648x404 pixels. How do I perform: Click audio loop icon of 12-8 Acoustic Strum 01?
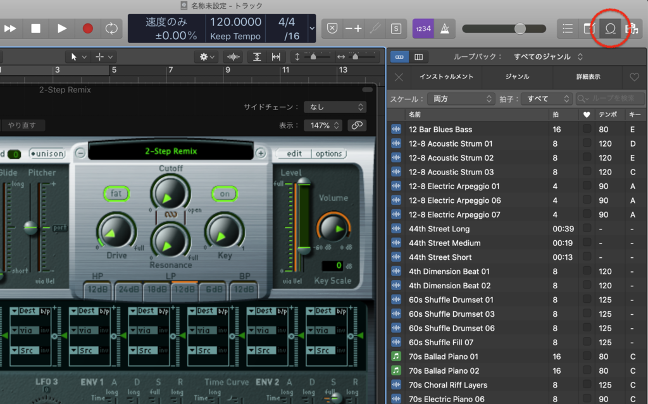(396, 144)
